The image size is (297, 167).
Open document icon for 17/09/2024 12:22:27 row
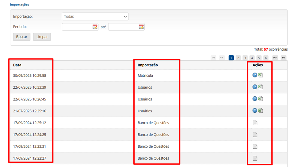[x=255, y=158]
